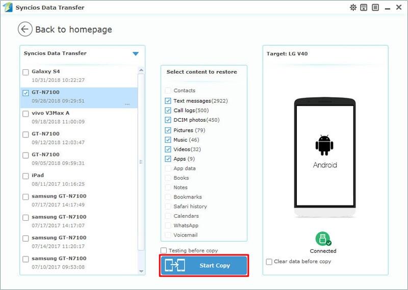This screenshot has width=408, height=290.
Task: Check samsung GT-N7100 07/10/2017 backup checkbox
Action: click(x=25, y=259)
